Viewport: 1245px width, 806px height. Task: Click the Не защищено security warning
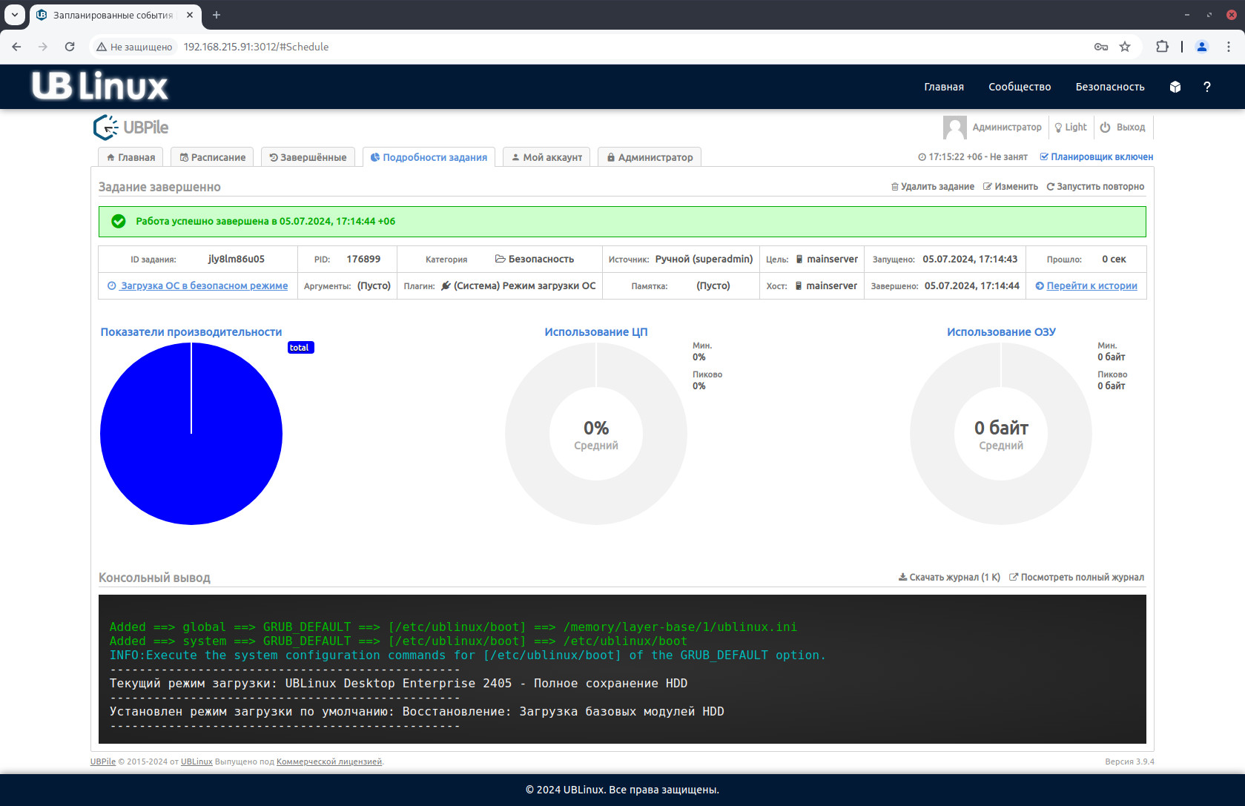(135, 47)
